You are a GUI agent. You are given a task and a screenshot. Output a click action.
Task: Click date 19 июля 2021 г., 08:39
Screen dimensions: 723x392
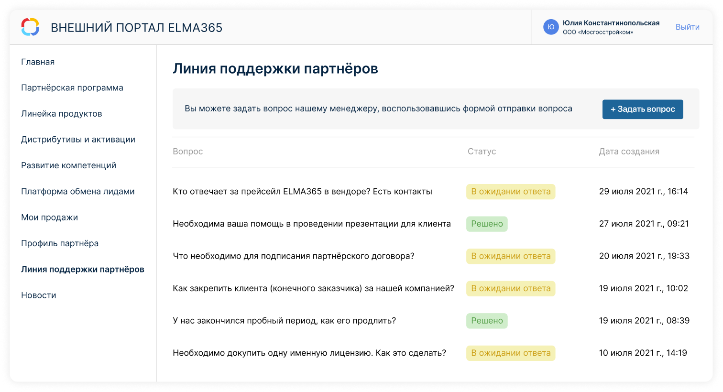click(x=644, y=321)
